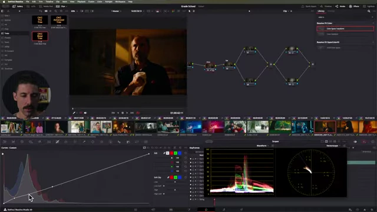Toggle Soft Clip channel link
This screenshot has width=377, height=212.
[x=168, y=177]
